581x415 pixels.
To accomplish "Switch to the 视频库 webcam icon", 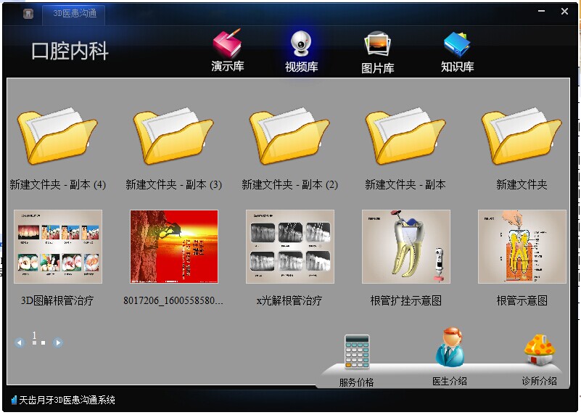I will pos(301,45).
